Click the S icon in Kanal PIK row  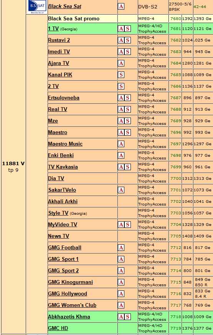click(x=121, y=75)
